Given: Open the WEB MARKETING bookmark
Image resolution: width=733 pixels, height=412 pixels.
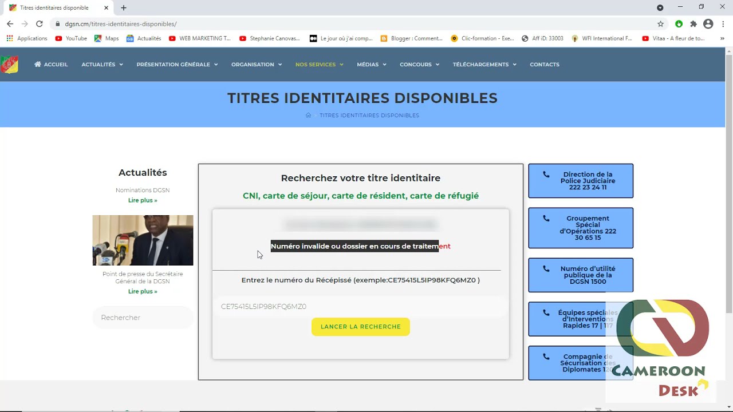Looking at the screenshot, I should tap(199, 38).
